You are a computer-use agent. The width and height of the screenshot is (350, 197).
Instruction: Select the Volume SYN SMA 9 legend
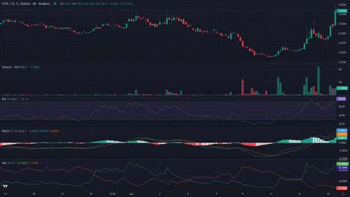coord(14,67)
